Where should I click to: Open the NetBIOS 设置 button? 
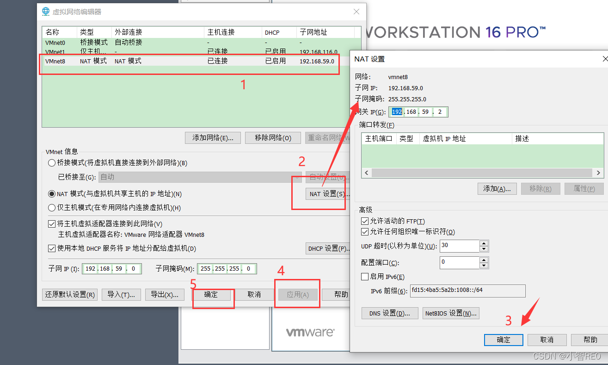(x=451, y=313)
